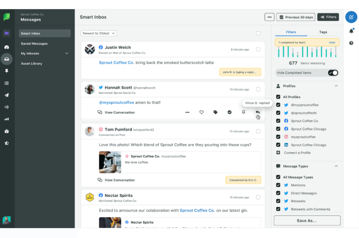
Task: Uncheck All Message Types checkbox
Action: pos(278,177)
